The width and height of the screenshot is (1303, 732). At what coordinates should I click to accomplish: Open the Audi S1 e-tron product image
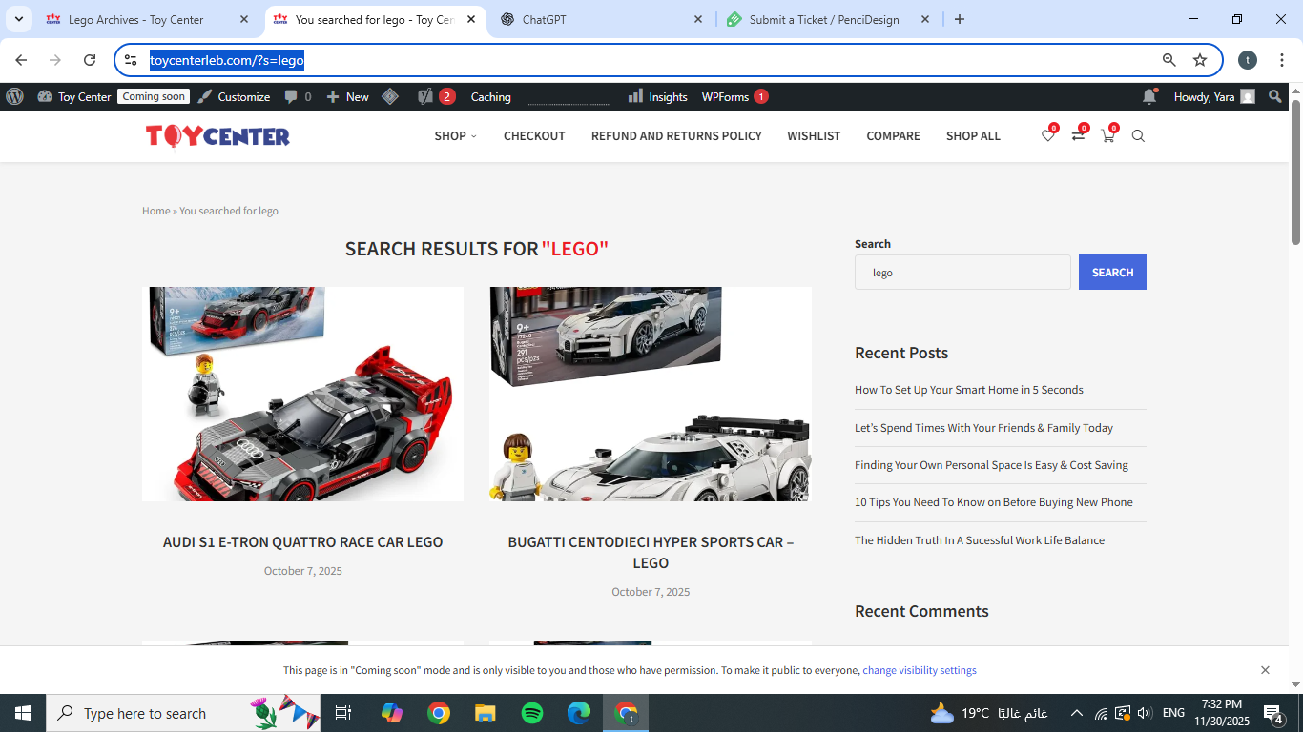[302, 394]
